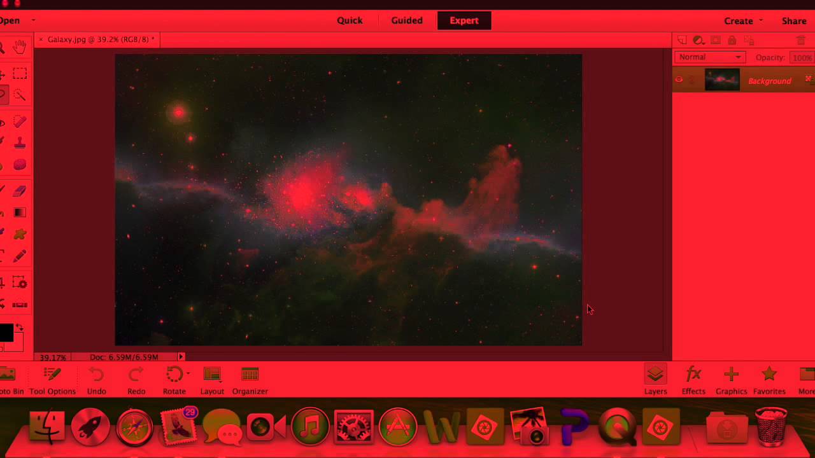The image size is (815, 458).
Task: Select the Recompose tool
Action: 20,282
